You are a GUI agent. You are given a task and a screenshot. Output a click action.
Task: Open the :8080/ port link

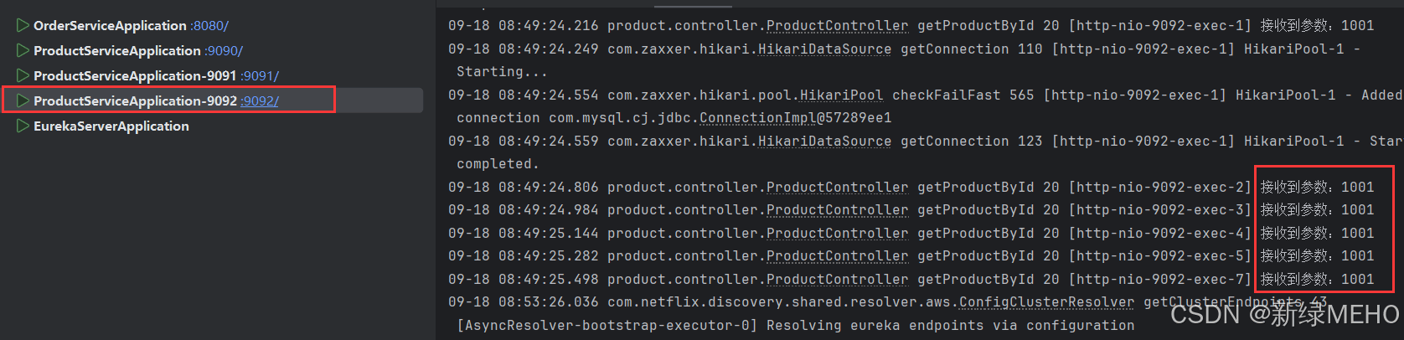[209, 26]
